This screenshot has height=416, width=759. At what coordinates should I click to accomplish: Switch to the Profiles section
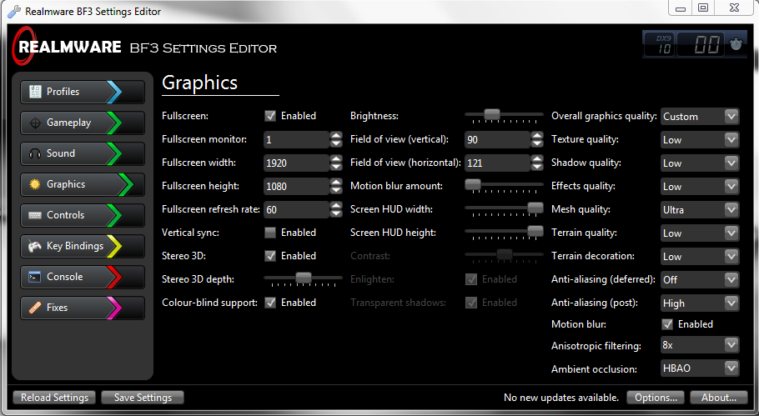(83, 92)
